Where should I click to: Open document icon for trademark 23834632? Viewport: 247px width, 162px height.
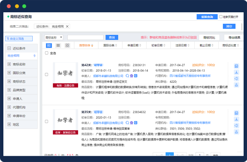(x=237, y=113)
